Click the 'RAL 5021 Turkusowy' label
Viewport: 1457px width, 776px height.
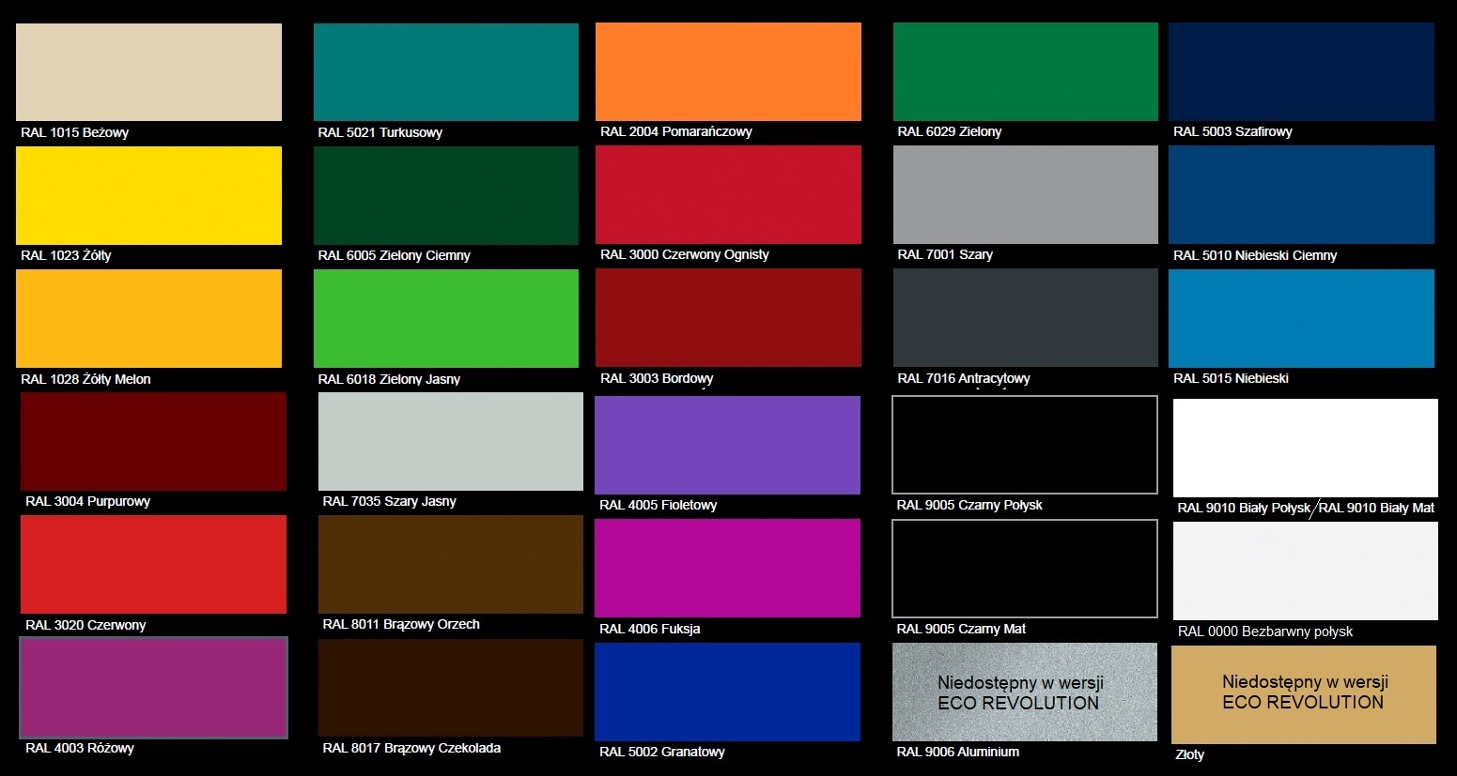coord(380,132)
